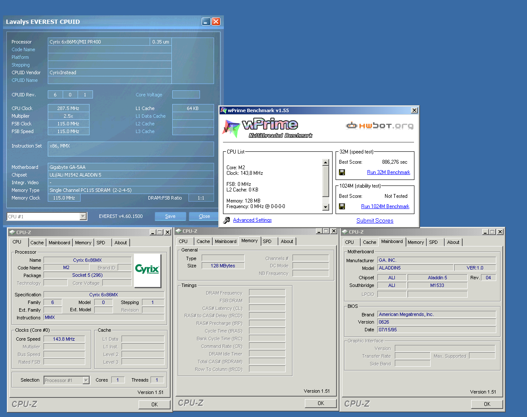
Task: Click OK in the left CPU-Z window
Action: (x=154, y=405)
